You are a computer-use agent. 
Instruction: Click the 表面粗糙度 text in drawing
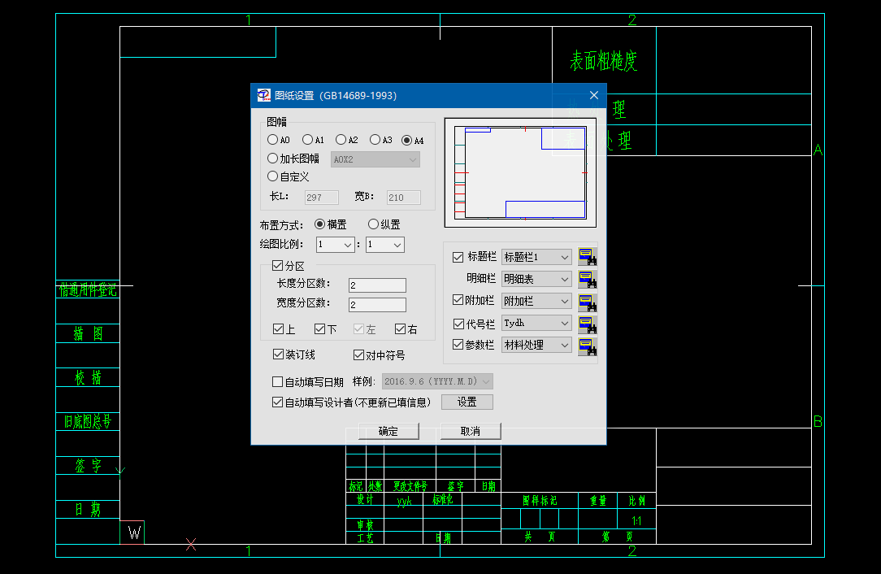(604, 61)
